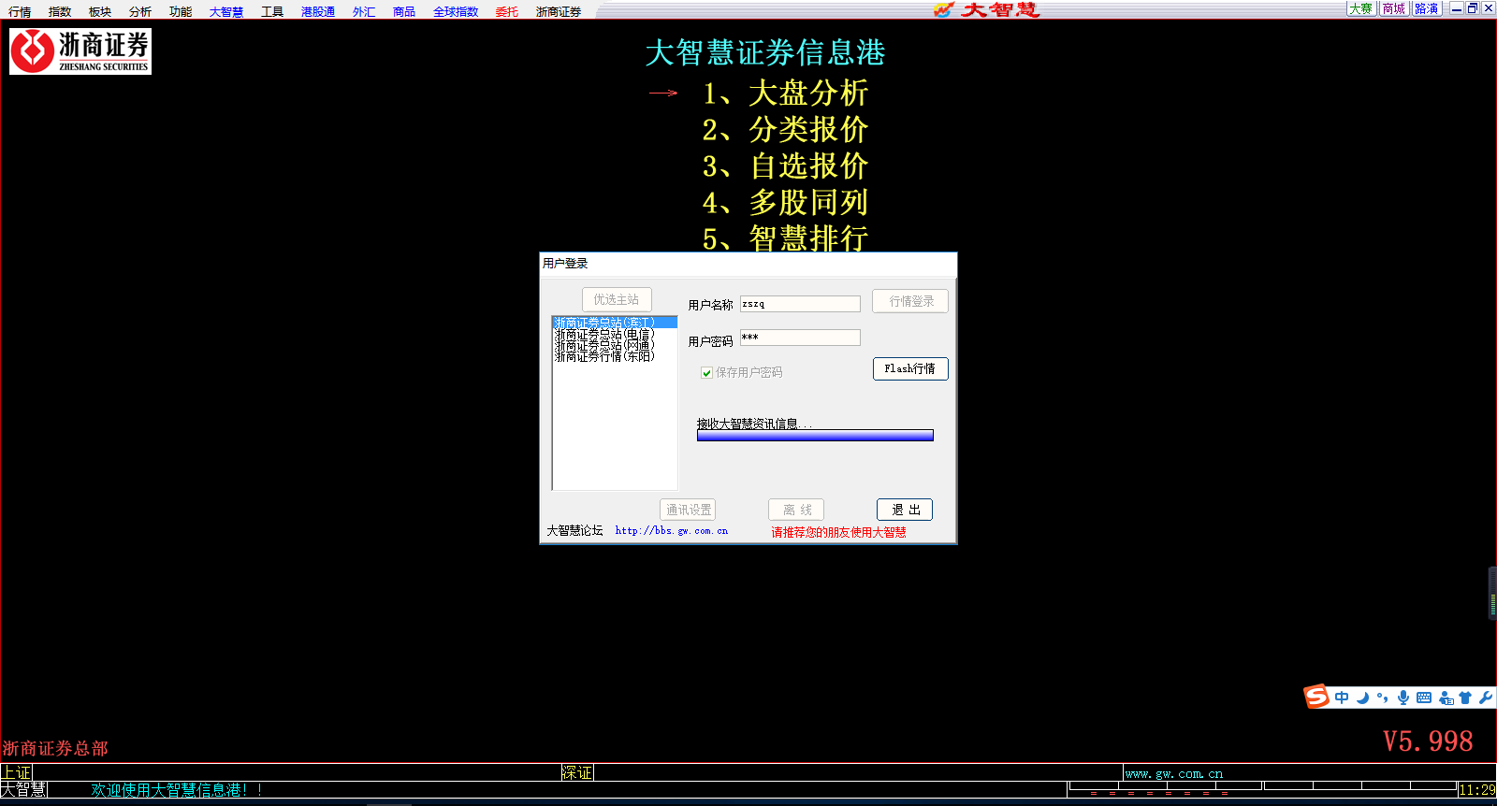1497x806 pixels.
Task: Click the 浙商证券总部 text at bottom left
Action: point(55,748)
